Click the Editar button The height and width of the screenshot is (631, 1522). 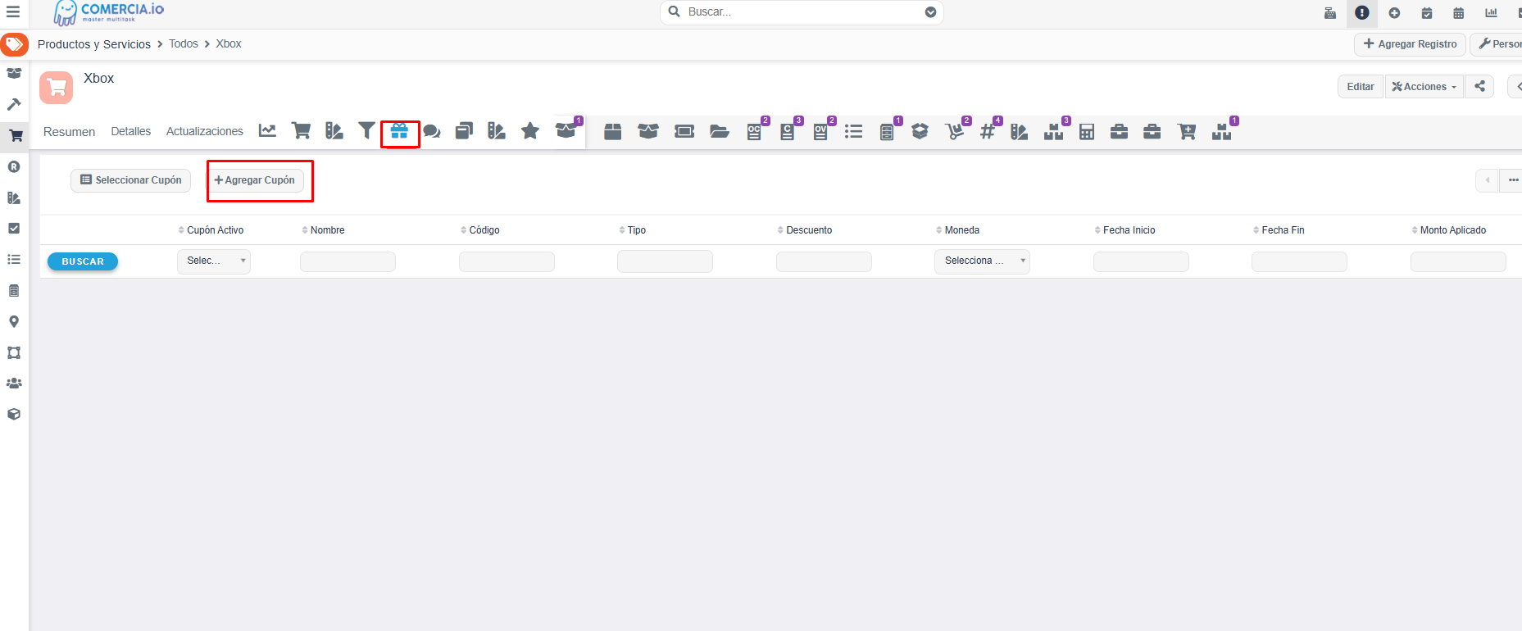(x=1361, y=86)
